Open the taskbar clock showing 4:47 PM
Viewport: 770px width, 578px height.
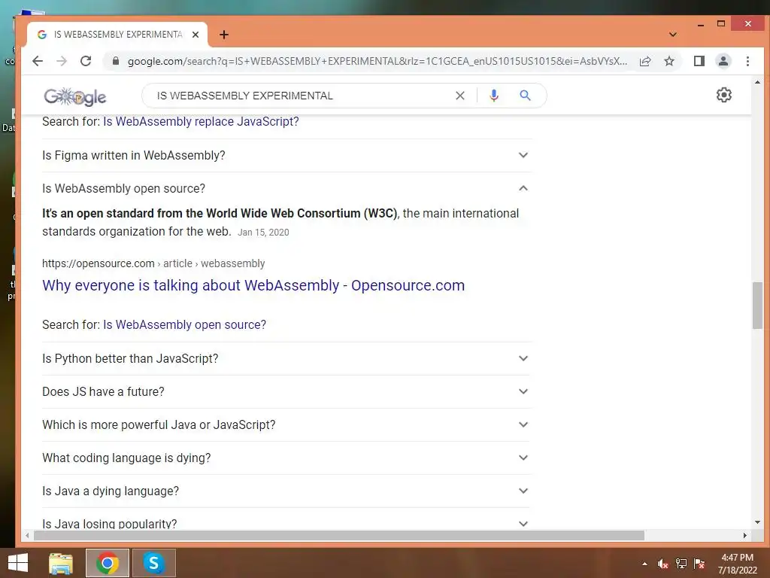click(x=737, y=564)
